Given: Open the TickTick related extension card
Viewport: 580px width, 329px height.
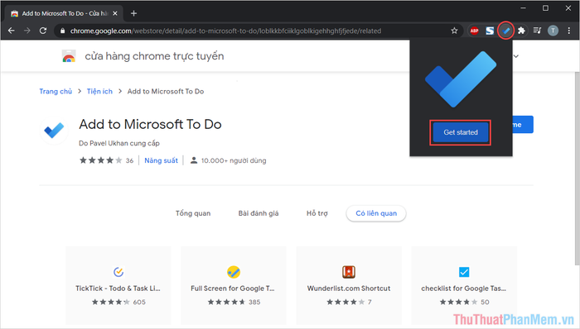Looking at the screenshot, I should [118, 285].
